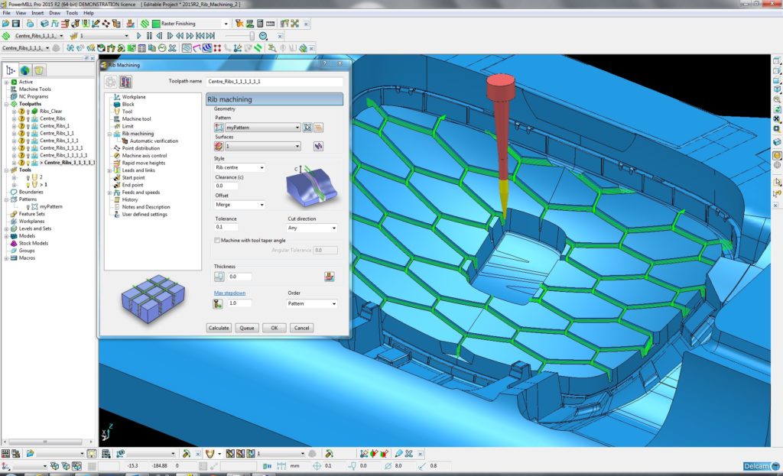Viewport: 783px width, 476px height.
Task: Select Stock Models in the explorer
Action: coord(34,243)
